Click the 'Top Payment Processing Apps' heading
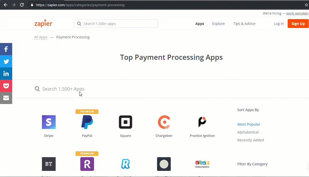The height and width of the screenshot is (177, 309). pos(172,57)
